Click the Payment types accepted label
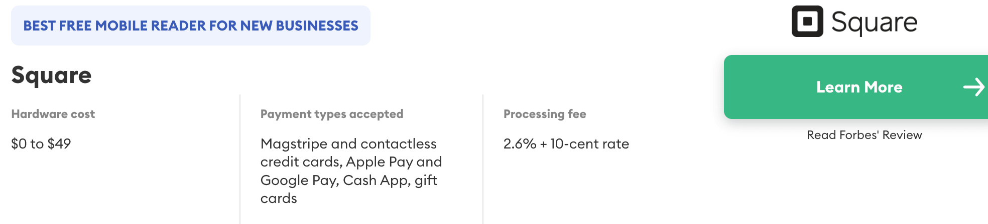Viewport: 988px width, 224px height. (331, 114)
